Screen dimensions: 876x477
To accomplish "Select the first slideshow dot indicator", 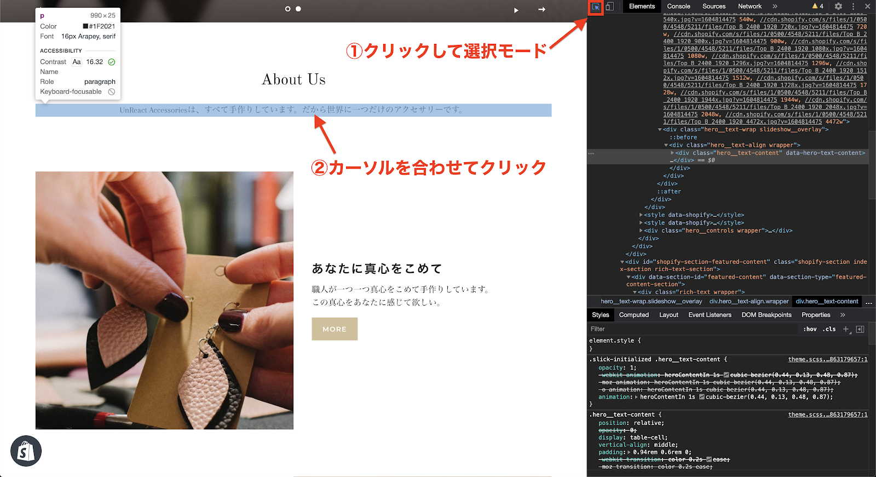I will click(288, 9).
